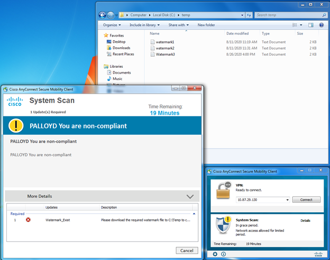Click the folder icon in the address bar
This screenshot has height=260, width=330.
[x=122, y=15]
